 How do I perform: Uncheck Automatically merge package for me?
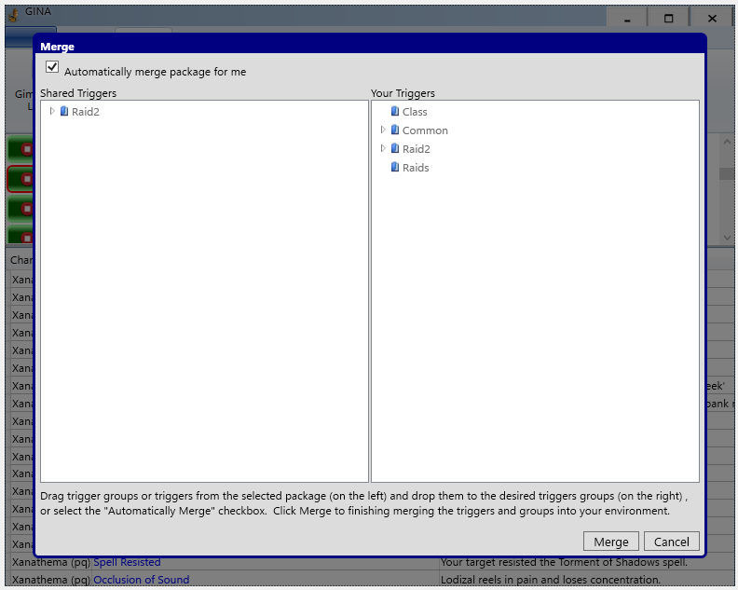click(x=52, y=68)
